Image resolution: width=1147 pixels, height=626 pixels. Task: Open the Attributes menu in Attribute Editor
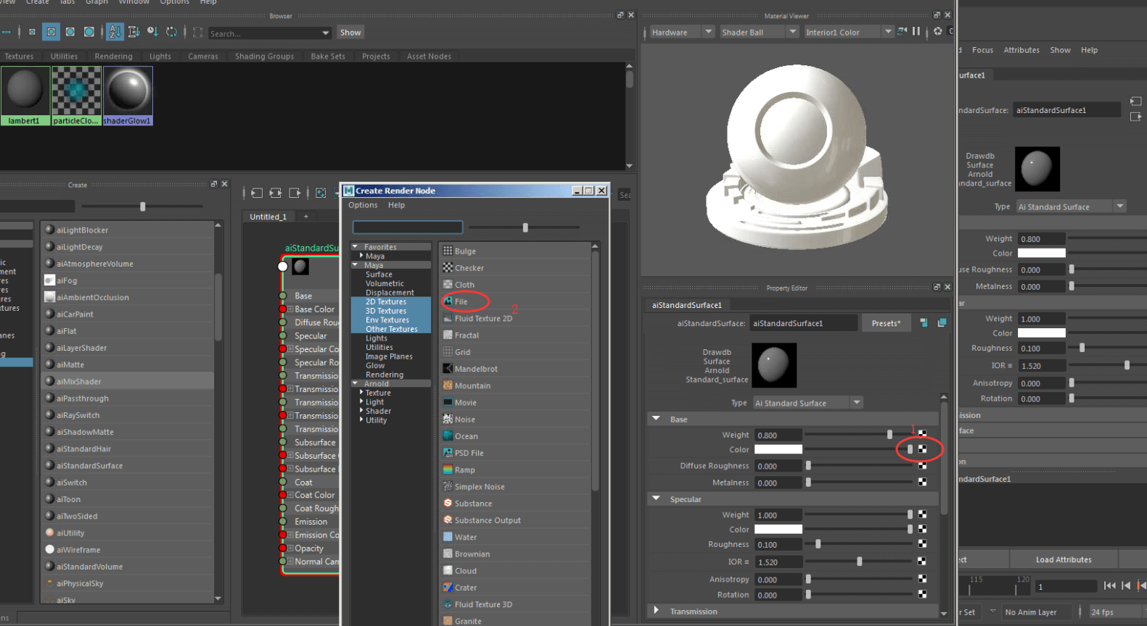click(x=1021, y=50)
